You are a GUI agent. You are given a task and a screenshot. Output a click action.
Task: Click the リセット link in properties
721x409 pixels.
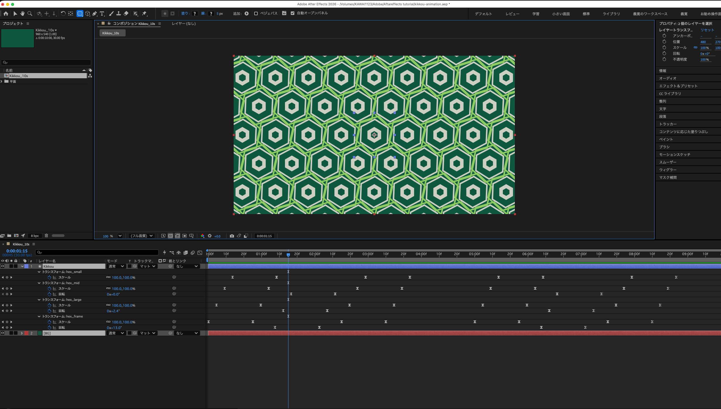707,30
